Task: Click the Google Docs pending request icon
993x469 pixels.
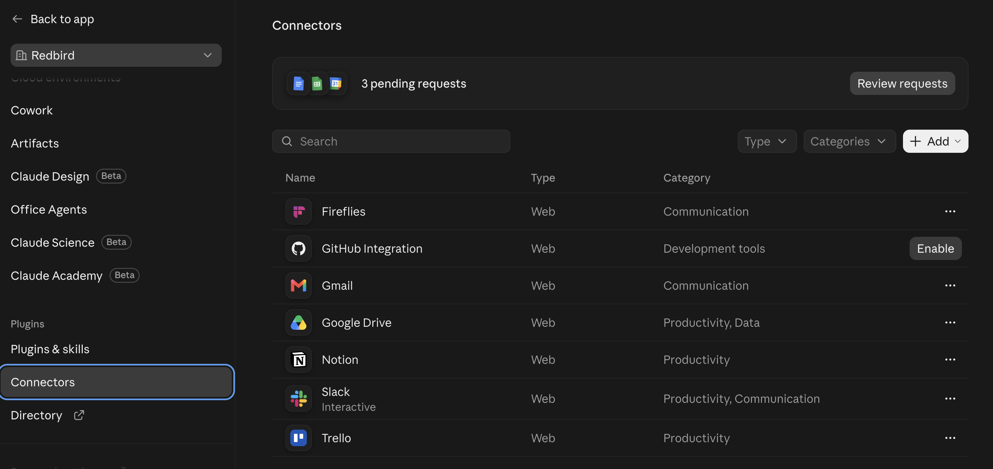Action: pos(298,84)
